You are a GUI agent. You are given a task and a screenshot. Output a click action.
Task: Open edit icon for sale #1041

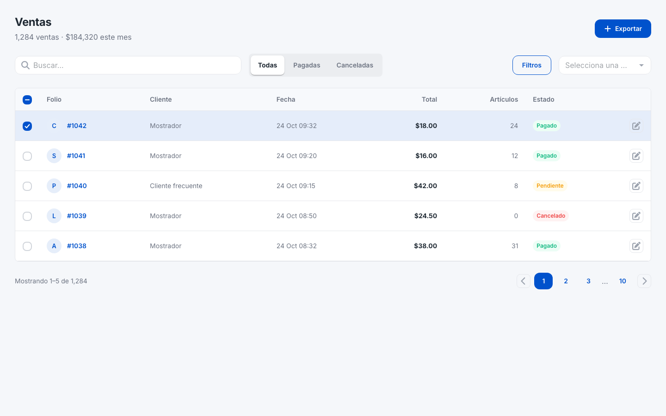(636, 156)
